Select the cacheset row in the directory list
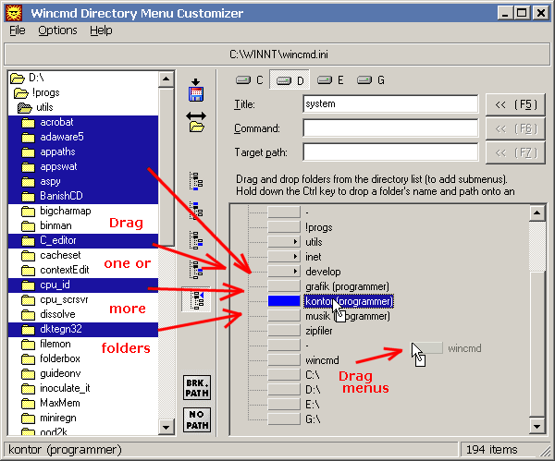The width and height of the screenshot is (555, 461). click(83, 255)
